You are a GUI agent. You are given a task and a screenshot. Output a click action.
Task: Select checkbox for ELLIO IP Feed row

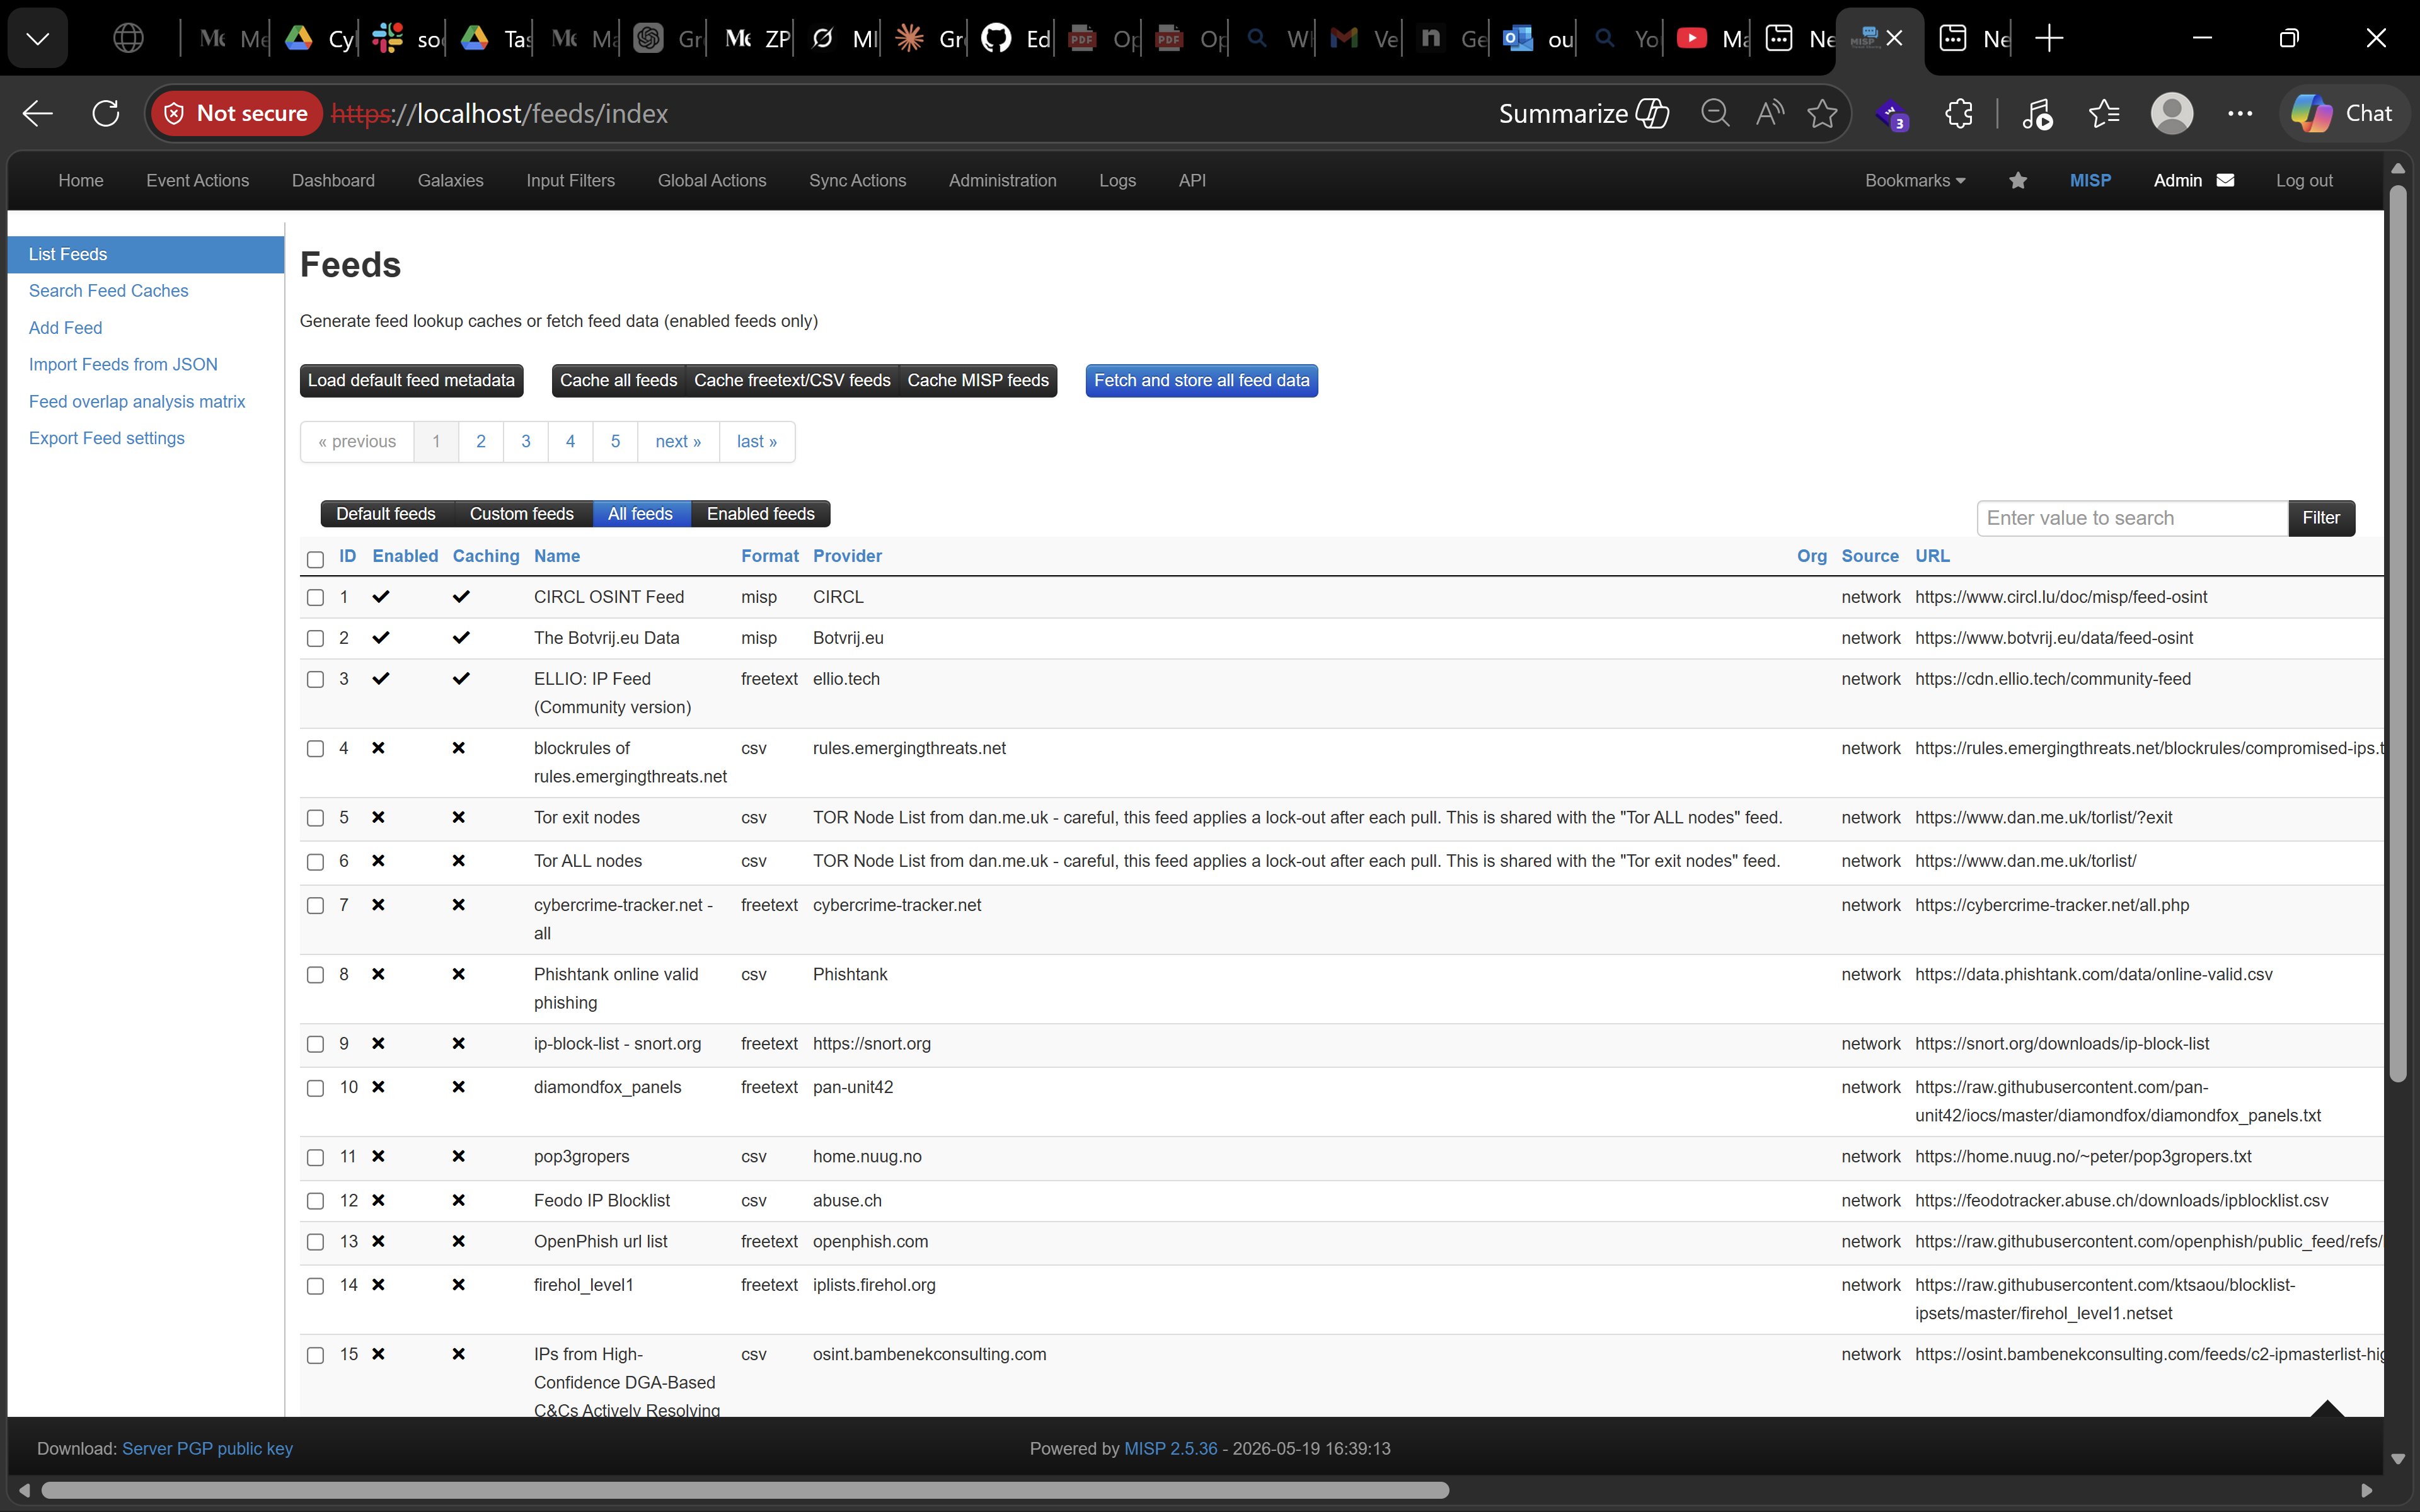[315, 679]
